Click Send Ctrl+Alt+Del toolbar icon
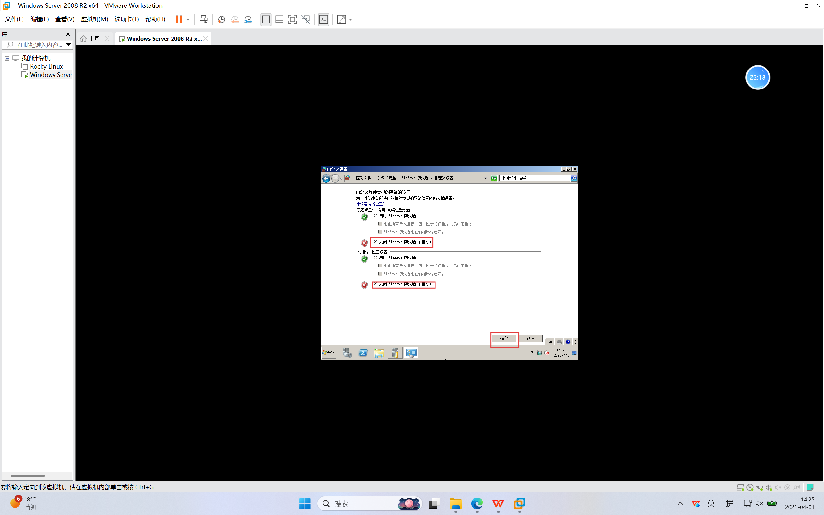This screenshot has width=824, height=515. coord(203,19)
